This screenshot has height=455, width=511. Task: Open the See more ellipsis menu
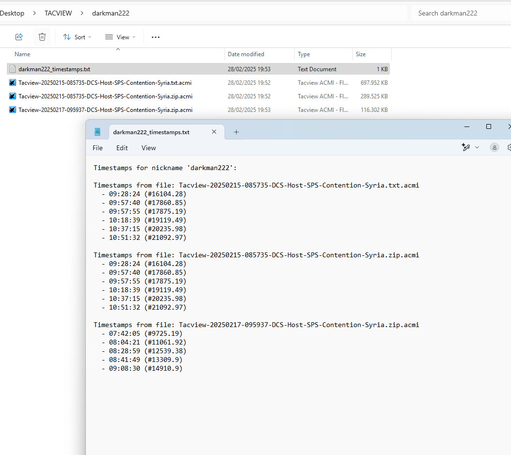coord(156,37)
